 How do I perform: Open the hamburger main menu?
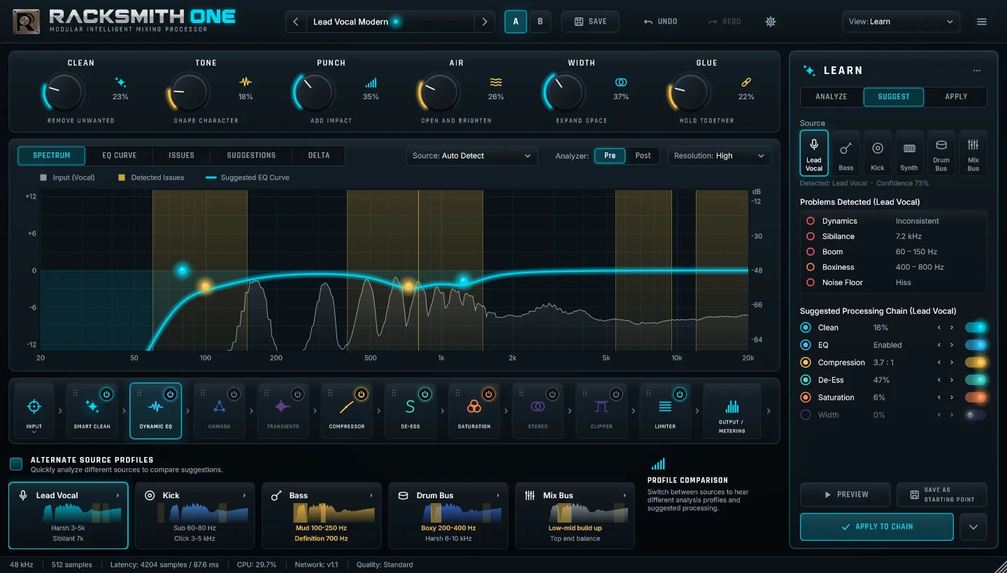[982, 22]
